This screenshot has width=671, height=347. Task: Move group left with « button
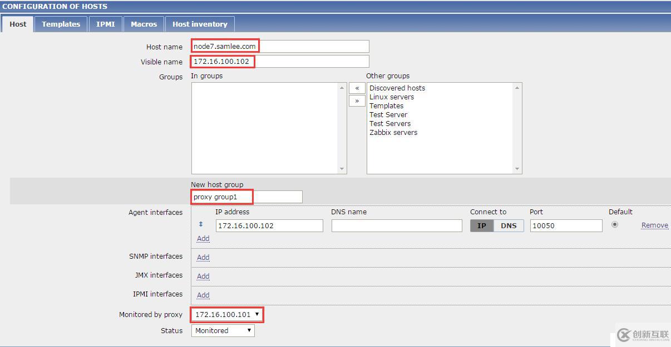(x=357, y=88)
